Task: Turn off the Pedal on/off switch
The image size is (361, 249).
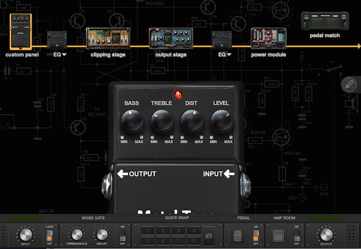Action: (256, 235)
